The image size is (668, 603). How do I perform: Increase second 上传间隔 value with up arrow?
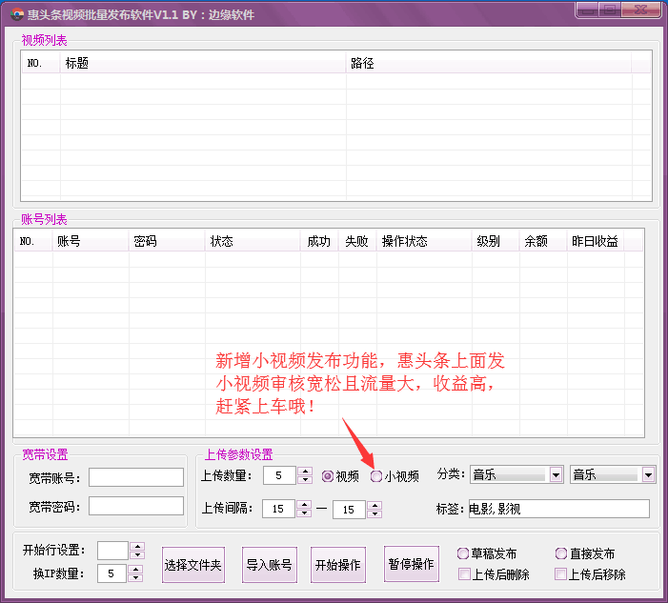pyautogui.click(x=374, y=506)
